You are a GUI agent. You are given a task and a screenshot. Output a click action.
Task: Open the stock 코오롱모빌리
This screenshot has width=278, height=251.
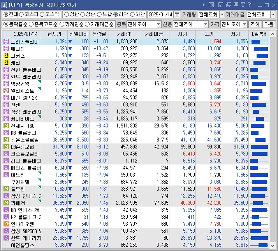coord(25,154)
